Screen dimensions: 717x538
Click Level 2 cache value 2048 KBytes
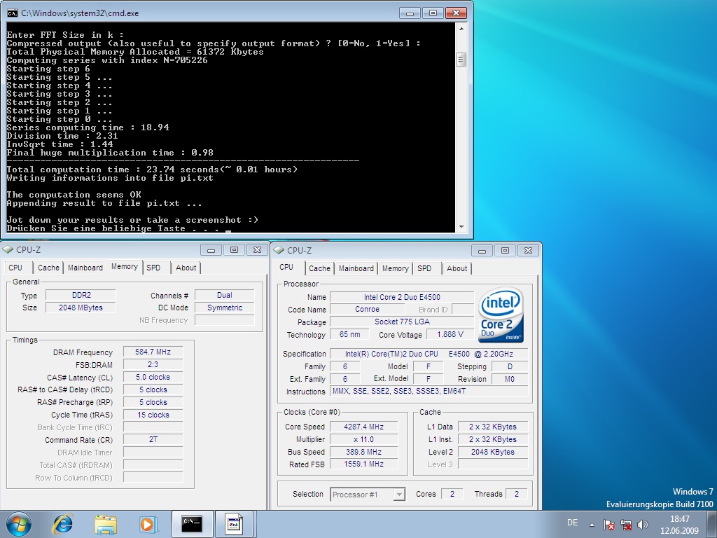coord(492,452)
